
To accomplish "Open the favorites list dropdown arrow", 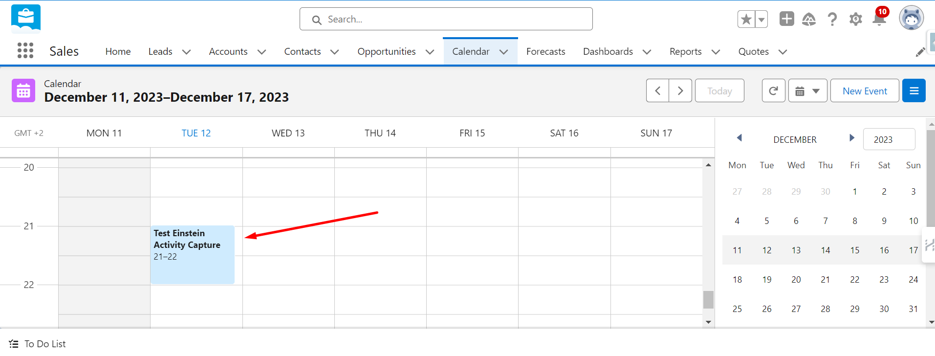I will [x=761, y=20].
